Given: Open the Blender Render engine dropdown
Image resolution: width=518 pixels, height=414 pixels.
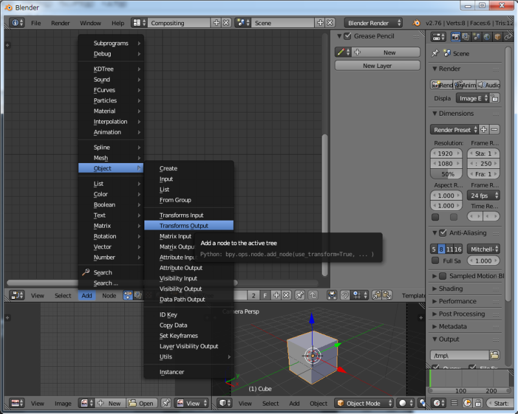Looking at the screenshot, I should click(x=374, y=23).
